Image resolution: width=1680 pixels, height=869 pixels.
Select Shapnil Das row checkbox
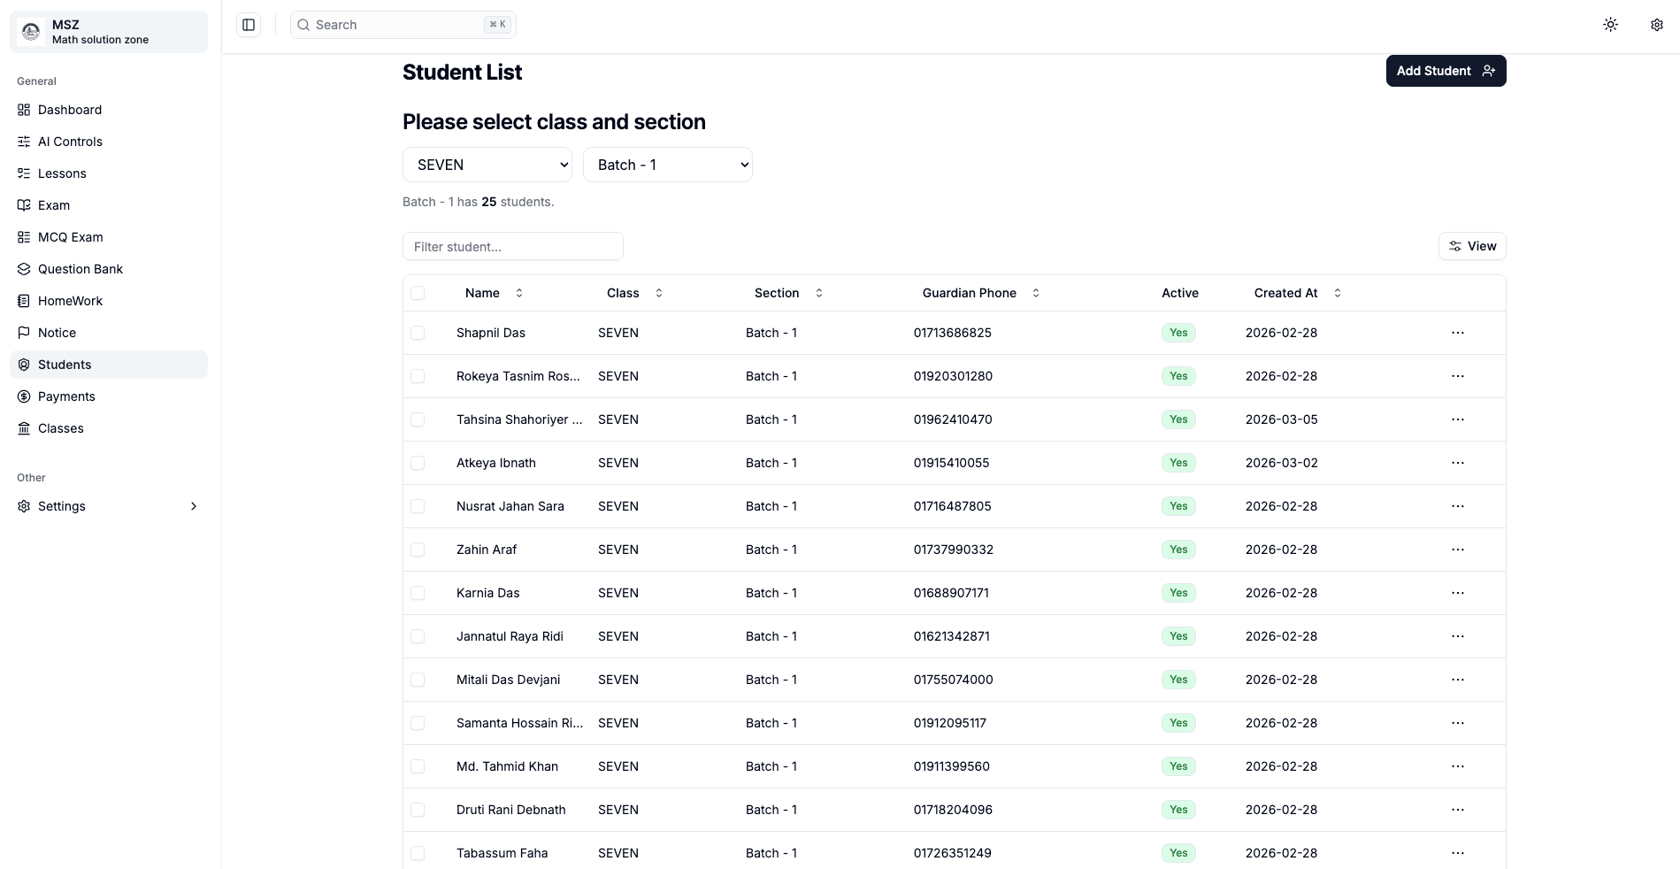(x=418, y=333)
